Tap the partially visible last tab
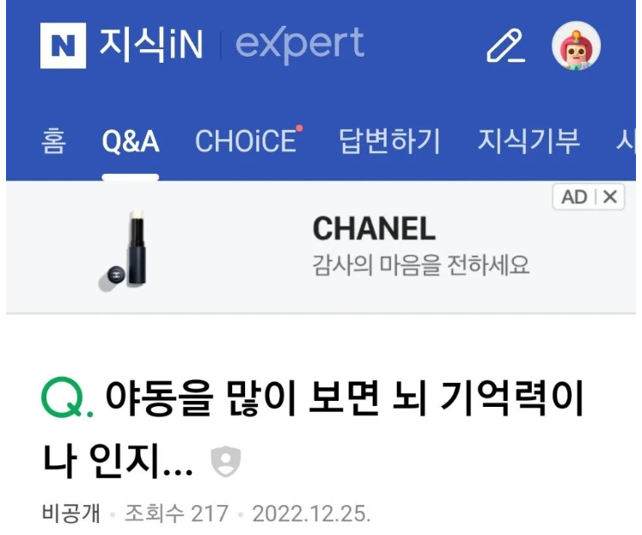Screen dimensions: 642x535 (626, 141)
